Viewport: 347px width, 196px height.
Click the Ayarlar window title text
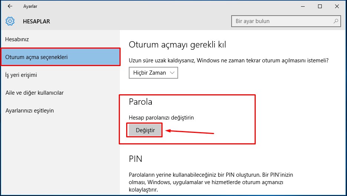tap(30, 6)
